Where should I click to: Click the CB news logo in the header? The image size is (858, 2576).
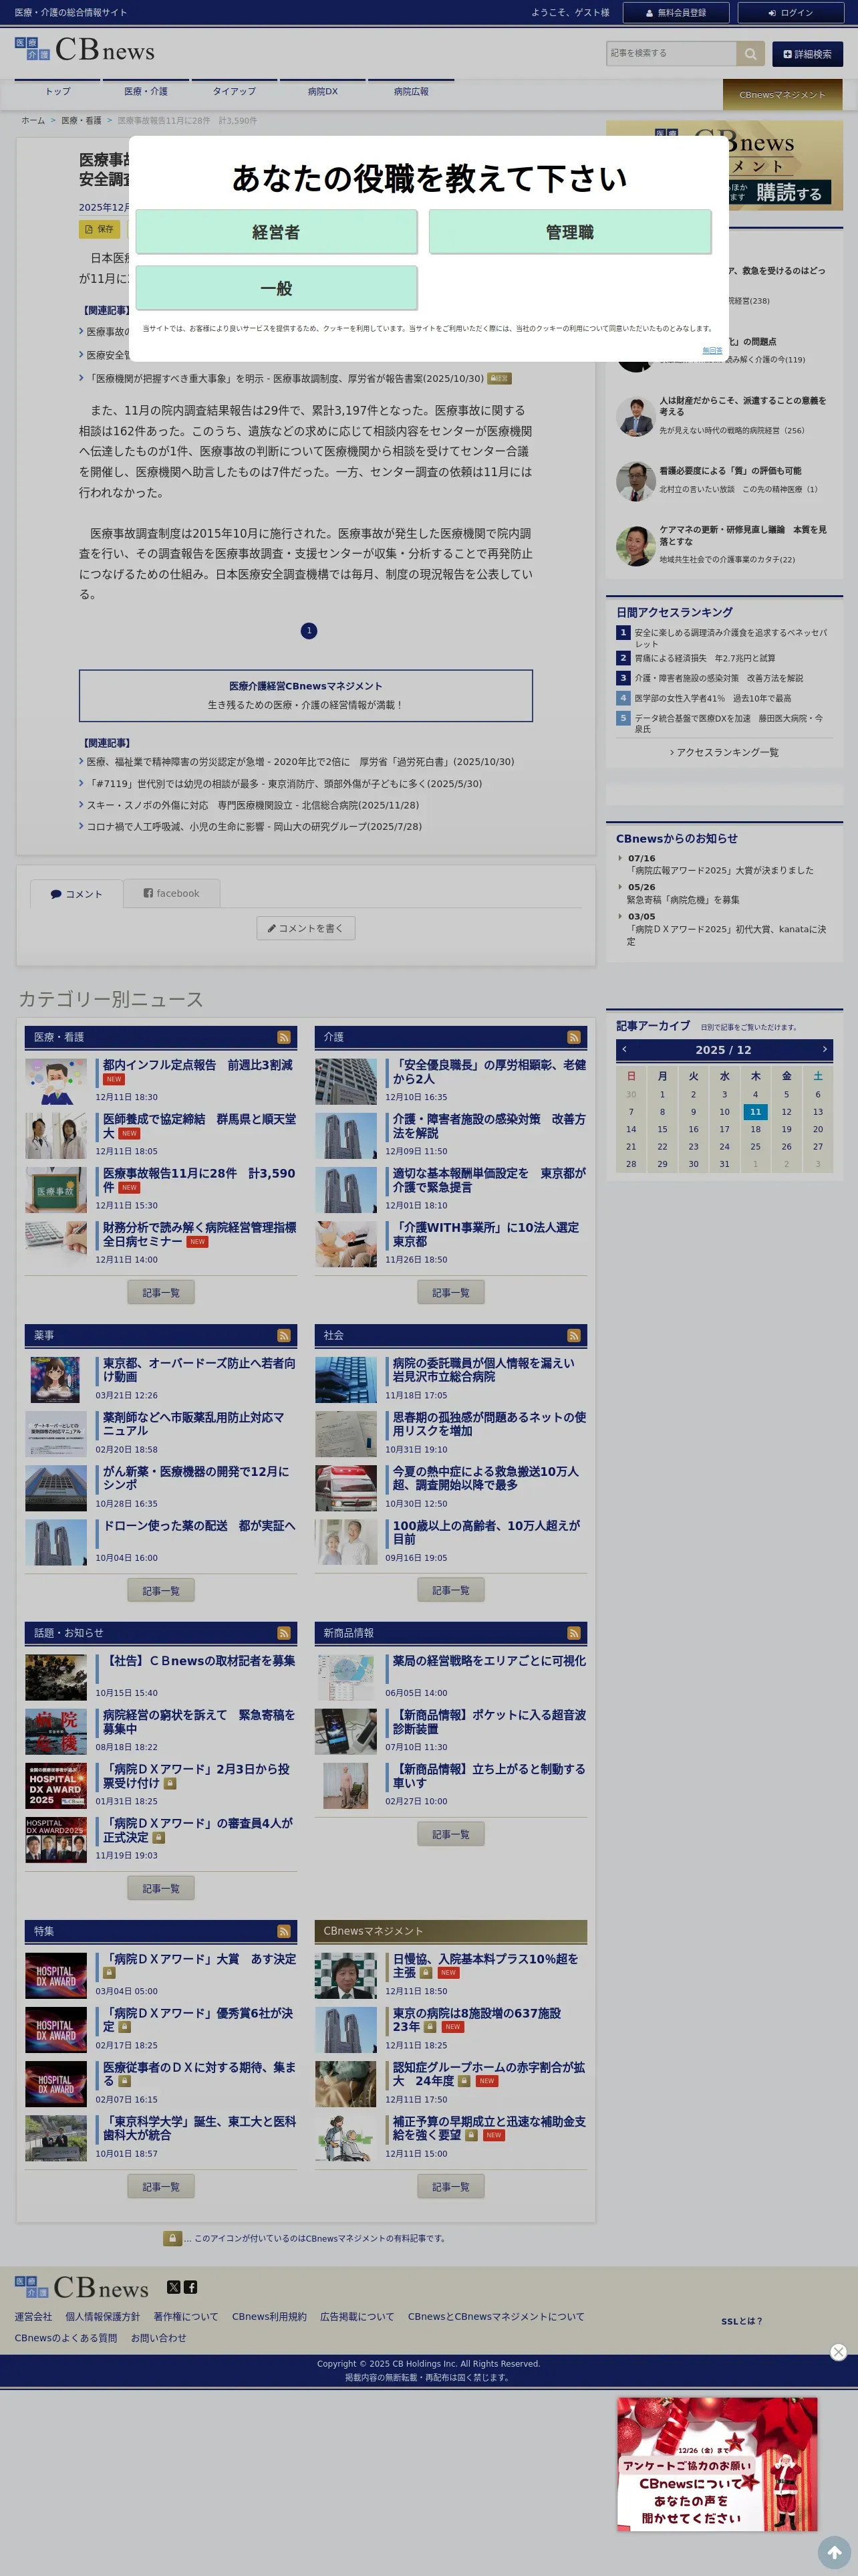tap(85, 49)
